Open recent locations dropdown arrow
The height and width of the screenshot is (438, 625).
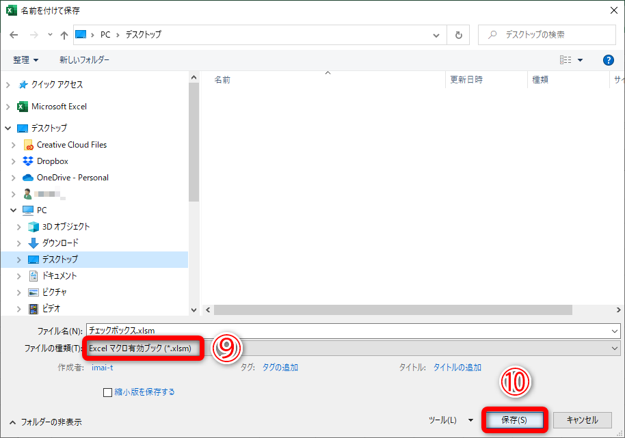pos(50,35)
